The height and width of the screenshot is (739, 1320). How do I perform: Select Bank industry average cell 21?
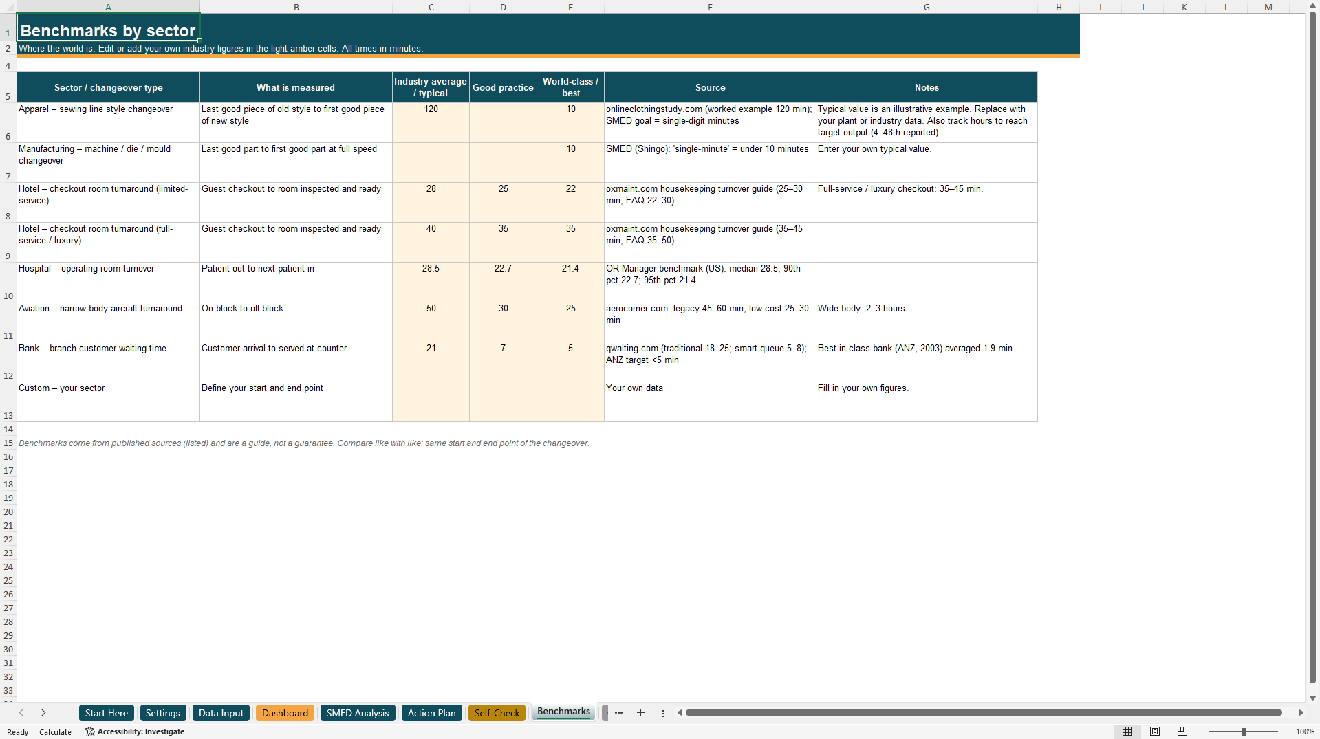[x=431, y=362]
